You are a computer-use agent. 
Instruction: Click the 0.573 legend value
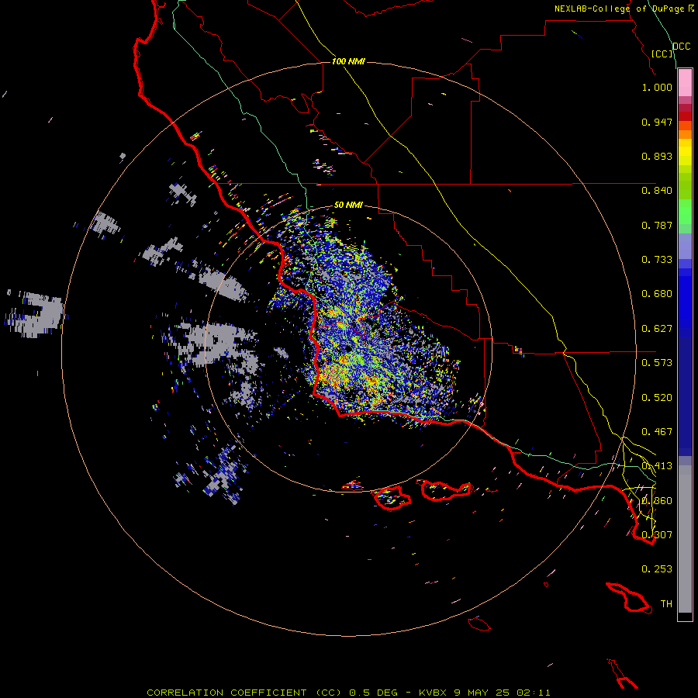click(x=657, y=363)
